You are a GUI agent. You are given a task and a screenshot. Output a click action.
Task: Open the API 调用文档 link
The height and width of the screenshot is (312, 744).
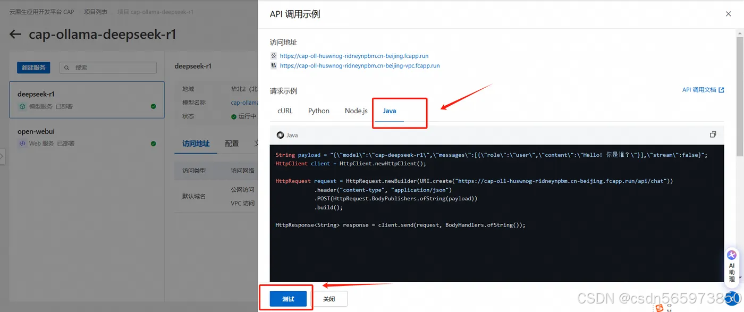pos(699,90)
